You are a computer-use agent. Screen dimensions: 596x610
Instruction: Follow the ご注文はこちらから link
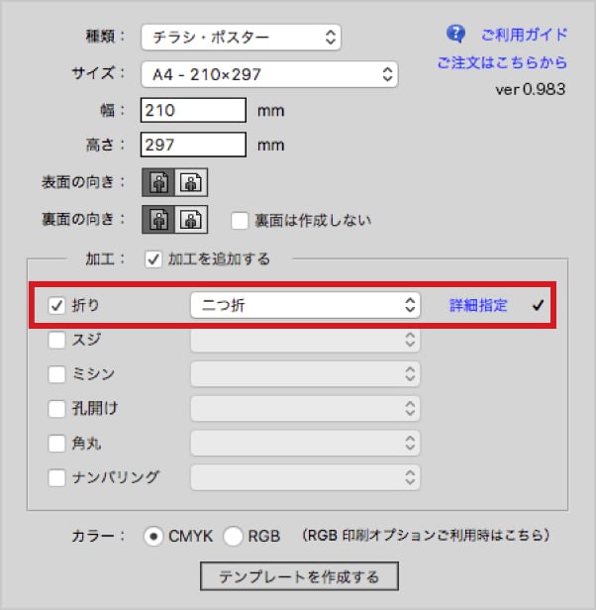pos(502,62)
